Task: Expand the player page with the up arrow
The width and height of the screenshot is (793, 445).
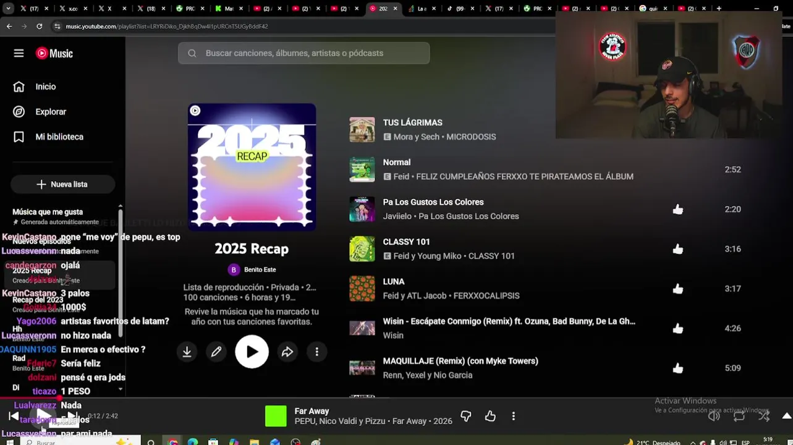Action: click(x=786, y=416)
